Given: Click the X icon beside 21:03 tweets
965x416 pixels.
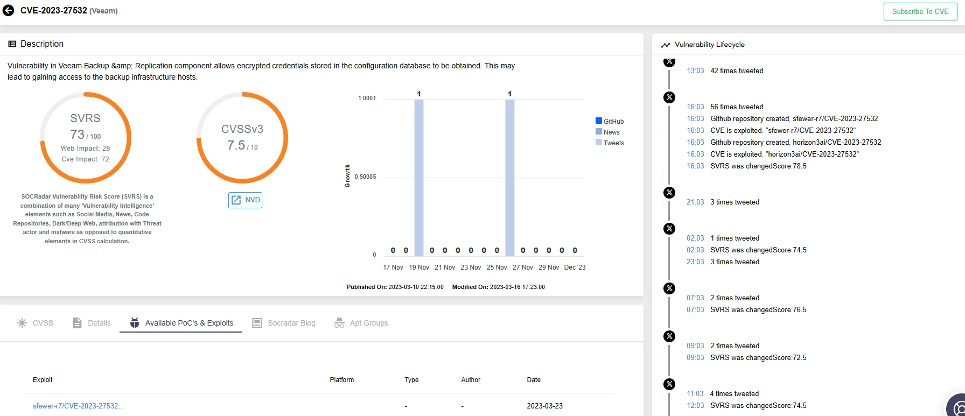Looking at the screenshot, I should pos(669,193).
